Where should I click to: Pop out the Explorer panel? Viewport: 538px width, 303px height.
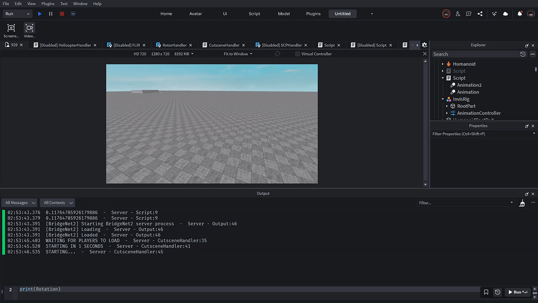pyautogui.click(x=526, y=45)
